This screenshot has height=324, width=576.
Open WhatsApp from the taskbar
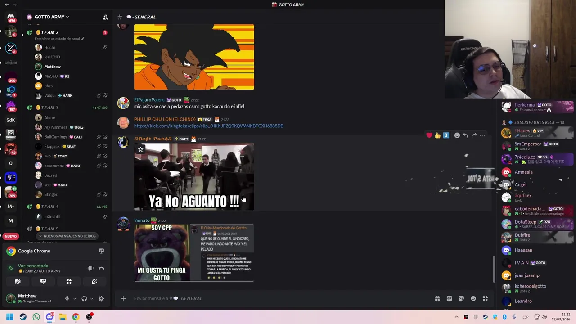(36, 317)
